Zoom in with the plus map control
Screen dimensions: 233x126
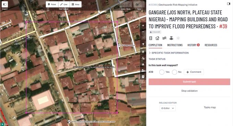[x=143, y=26]
